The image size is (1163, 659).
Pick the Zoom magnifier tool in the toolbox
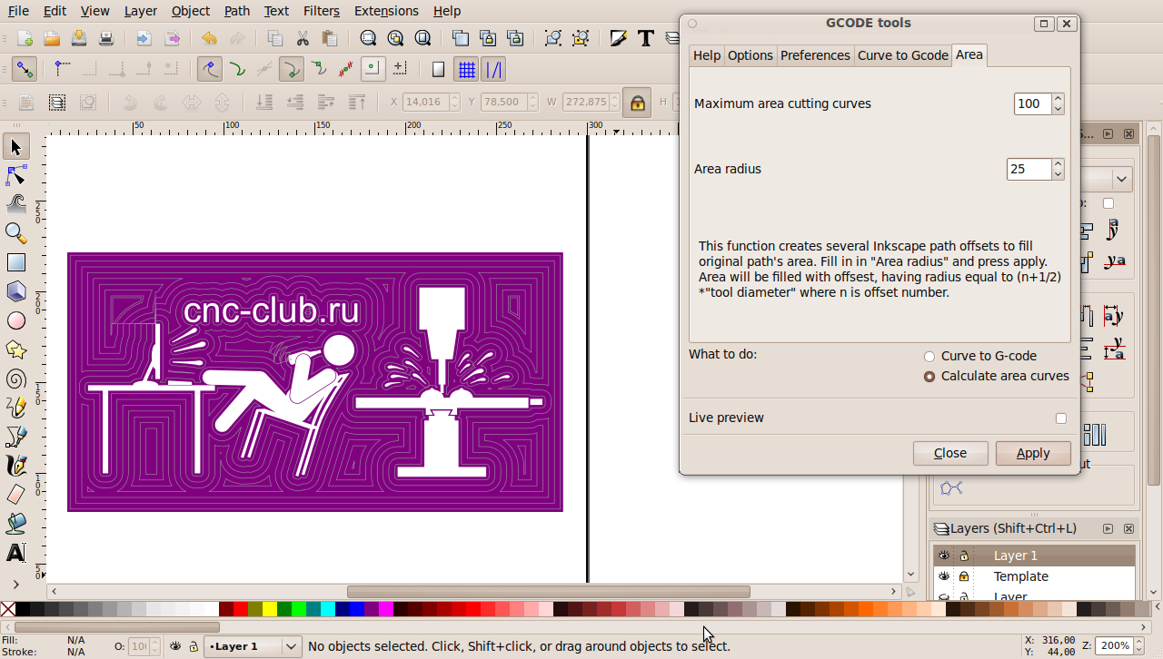point(16,233)
